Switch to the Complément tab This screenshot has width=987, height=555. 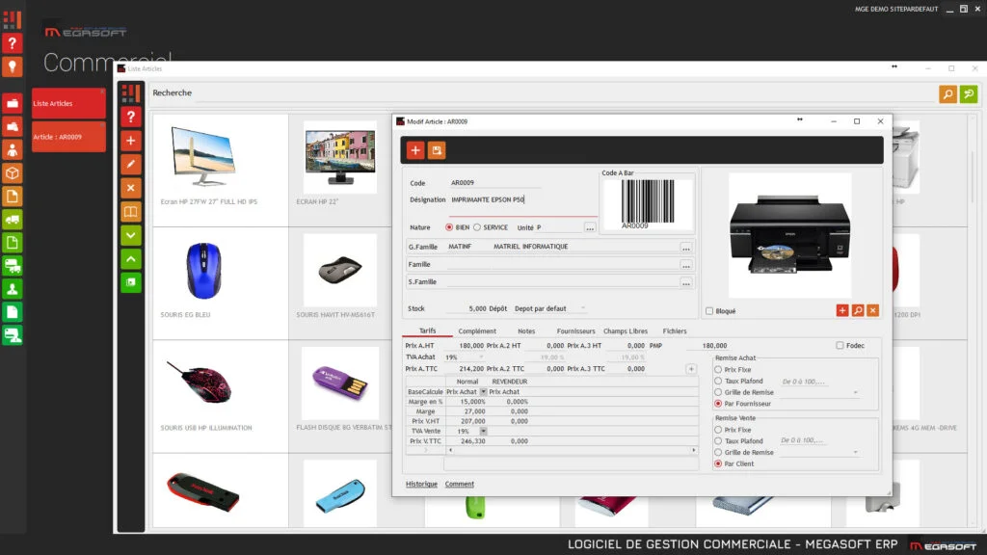pyautogui.click(x=477, y=331)
